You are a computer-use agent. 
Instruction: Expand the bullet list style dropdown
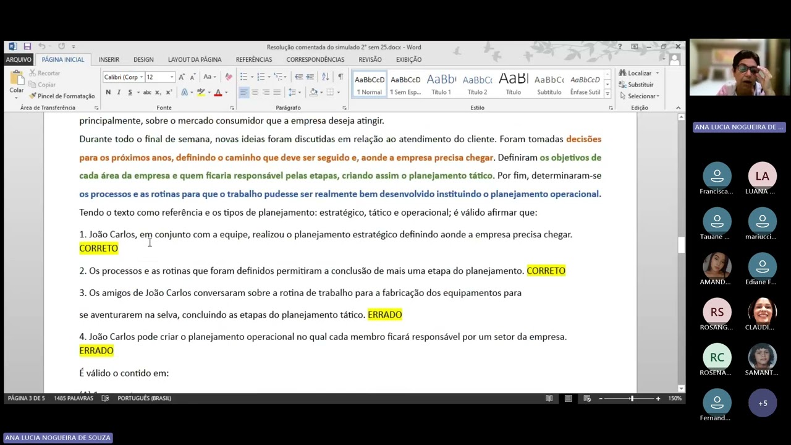pyautogui.click(x=252, y=77)
